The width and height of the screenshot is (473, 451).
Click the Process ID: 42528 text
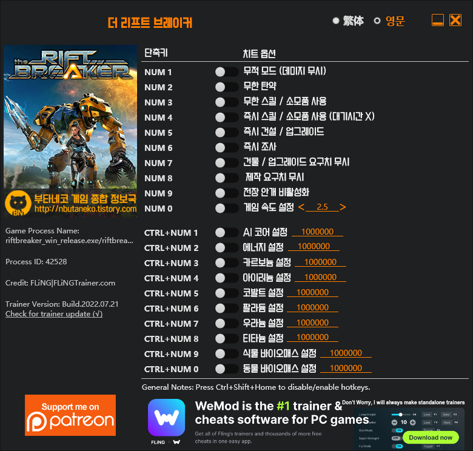(x=36, y=262)
